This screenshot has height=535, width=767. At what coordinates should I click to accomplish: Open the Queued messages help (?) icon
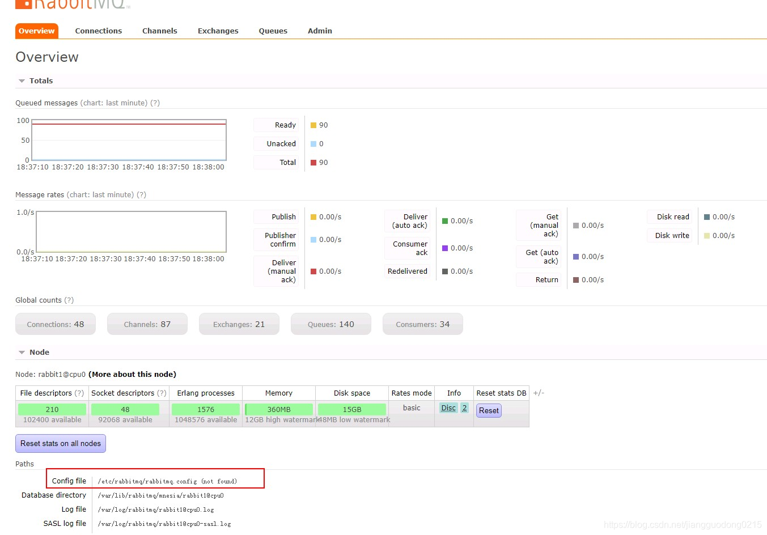pos(155,103)
